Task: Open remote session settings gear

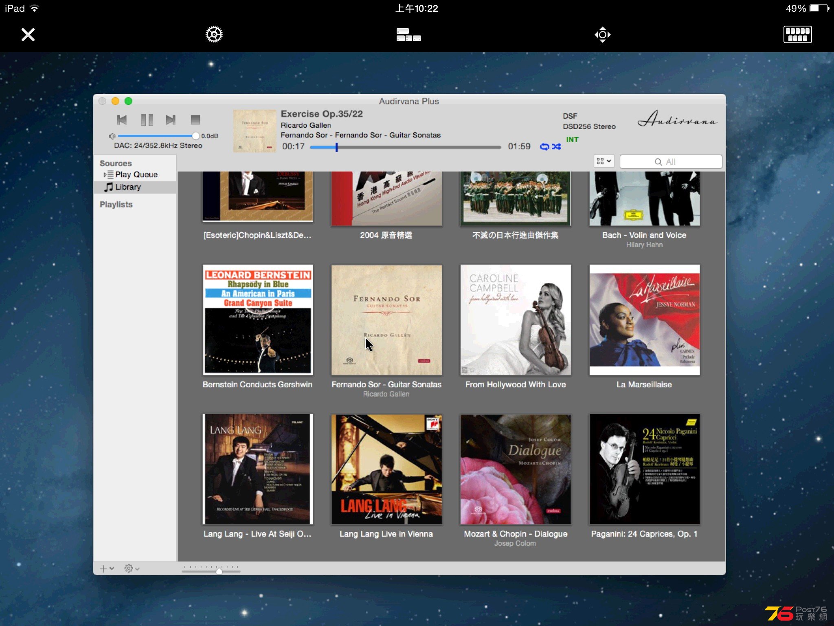Action: pyautogui.click(x=214, y=35)
